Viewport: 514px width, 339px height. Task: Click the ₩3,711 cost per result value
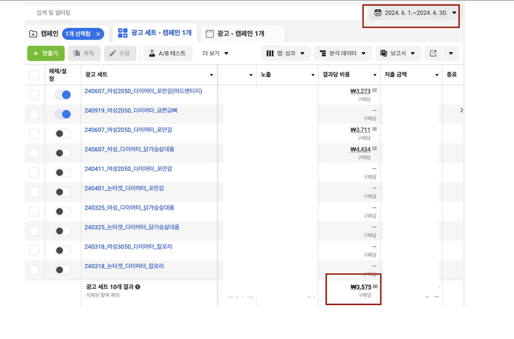[360, 130]
